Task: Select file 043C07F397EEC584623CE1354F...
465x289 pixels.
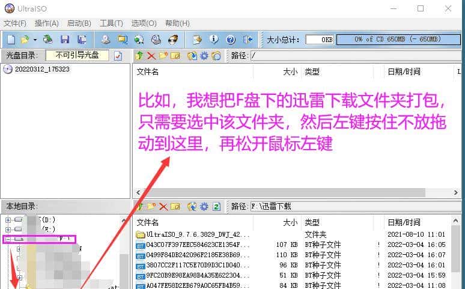Action: (x=198, y=245)
